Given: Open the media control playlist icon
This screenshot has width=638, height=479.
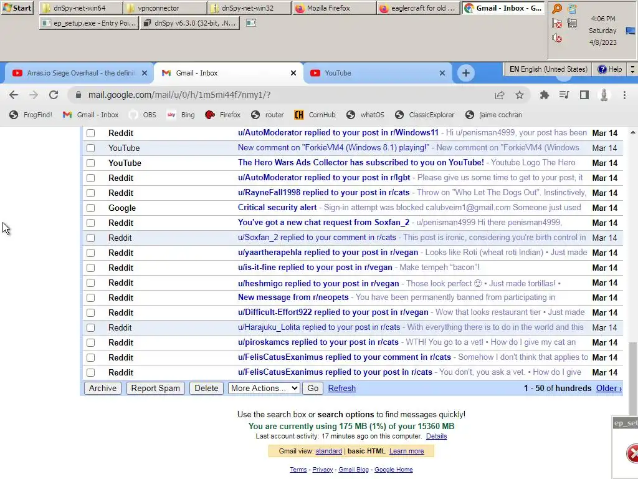Looking at the screenshot, I should coord(564,95).
